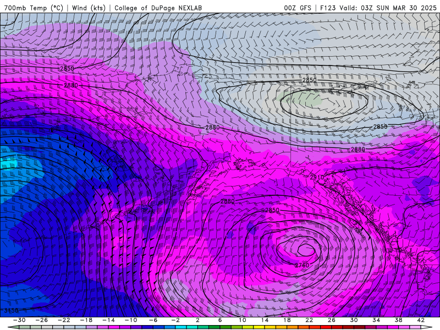
Task: Click the positive 26 scale label
Action: (x=332, y=320)
